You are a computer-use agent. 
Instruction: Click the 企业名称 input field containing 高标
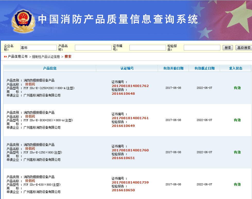pyautogui.click(x=38, y=48)
